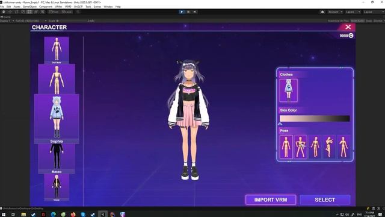Open Microsoft Edge from the taskbar

point(53,215)
